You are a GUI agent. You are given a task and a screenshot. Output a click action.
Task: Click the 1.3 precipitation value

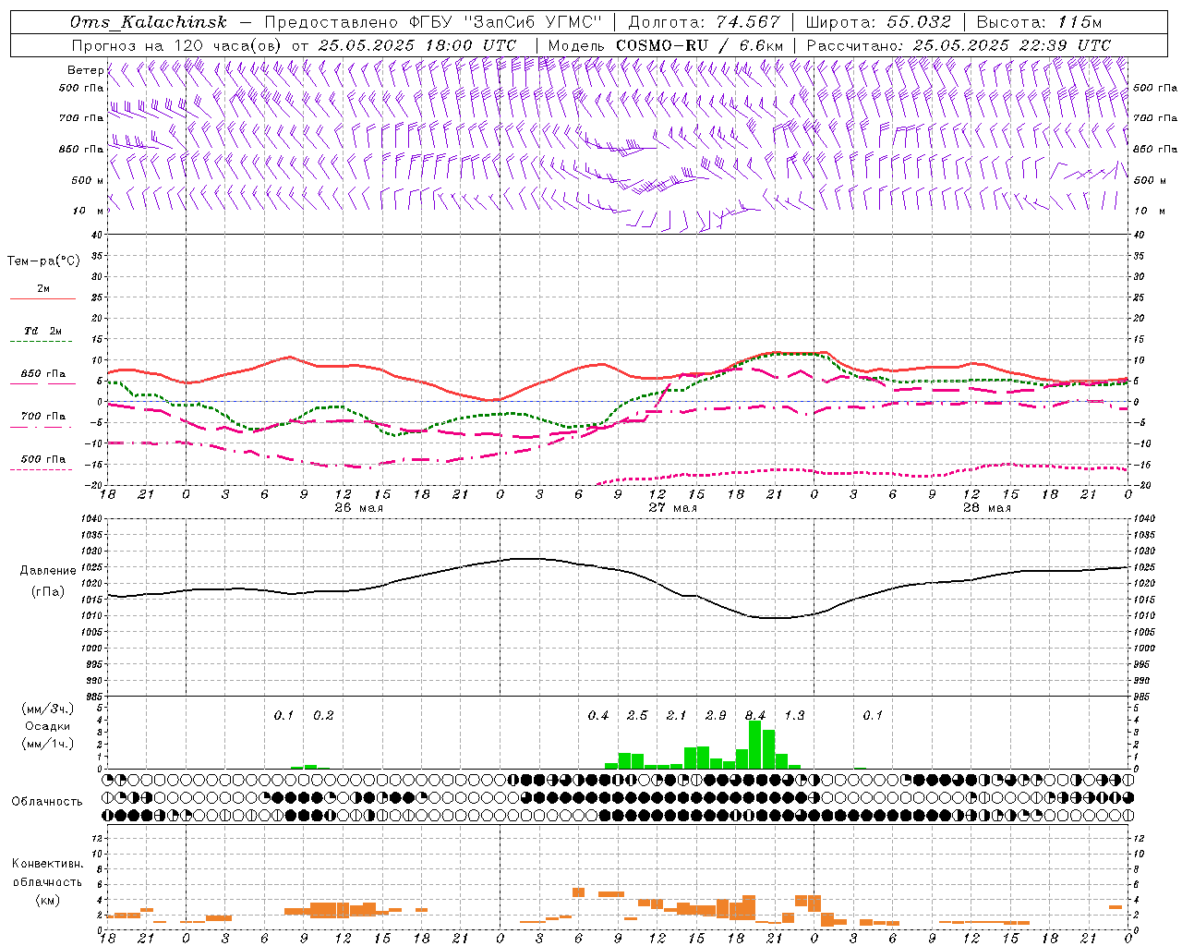coord(794,715)
